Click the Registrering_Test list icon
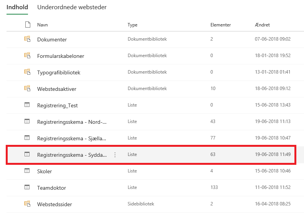The height and width of the screenshot is (215, 304). (x=27, y=105)
